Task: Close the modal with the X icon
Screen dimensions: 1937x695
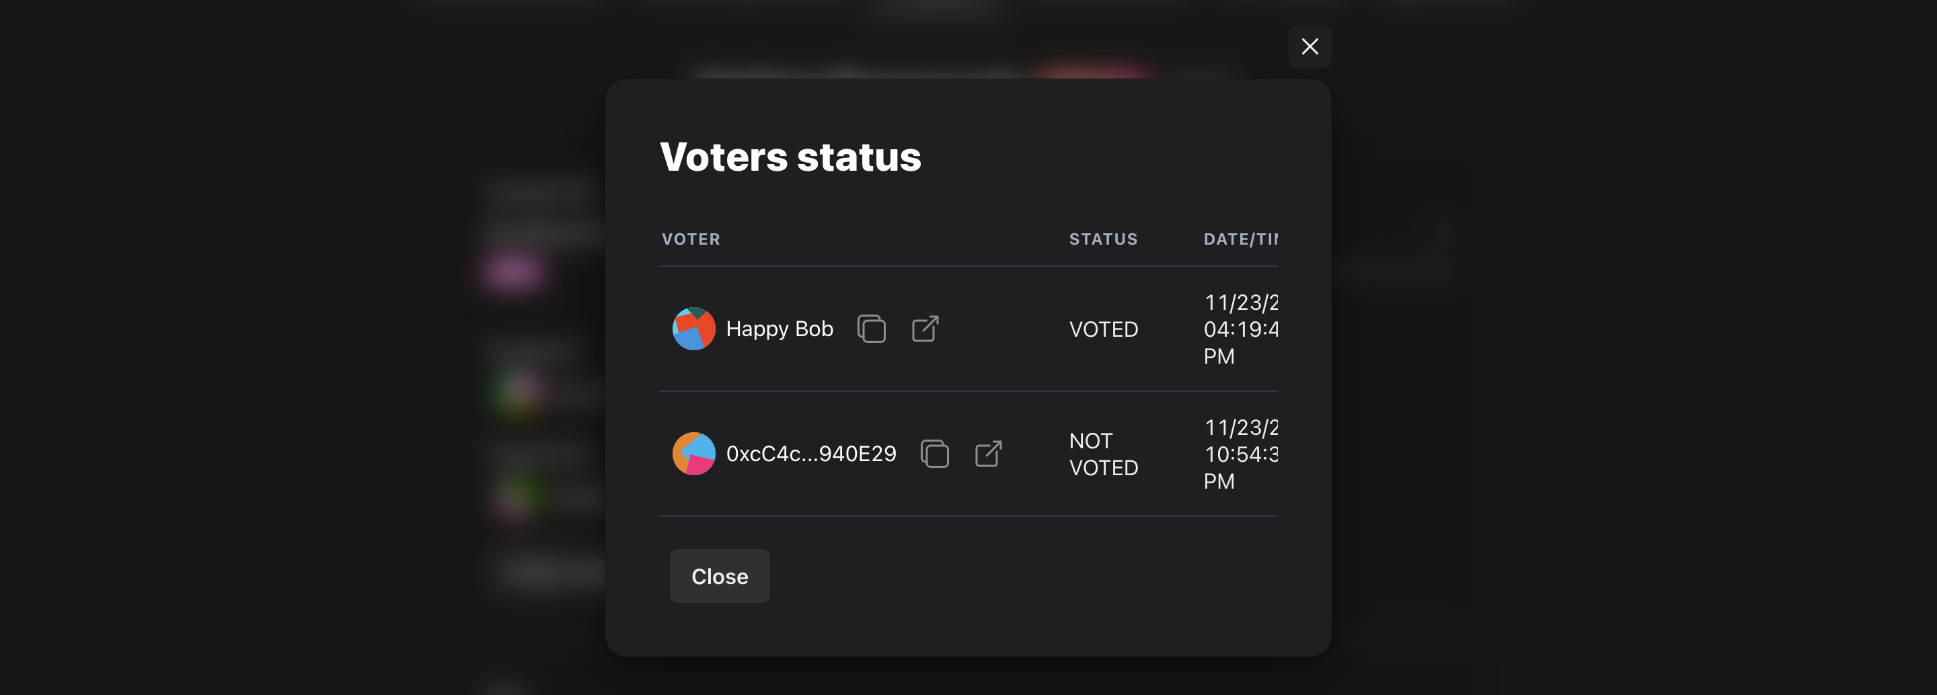Action: point(1309,46)
